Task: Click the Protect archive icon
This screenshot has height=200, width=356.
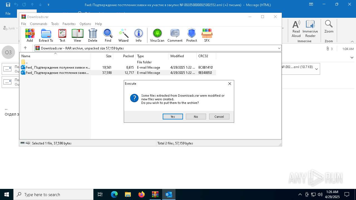Action: coord(192,35)
